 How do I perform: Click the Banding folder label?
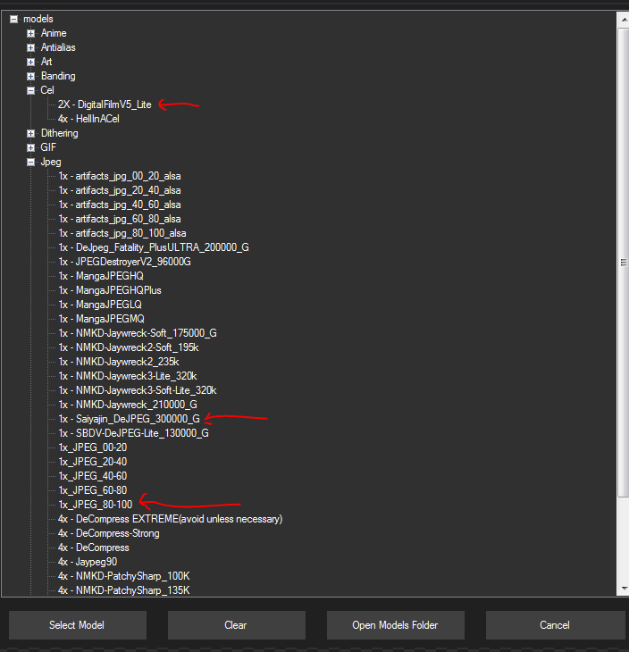pyautogui.click(x=58, y=77)
